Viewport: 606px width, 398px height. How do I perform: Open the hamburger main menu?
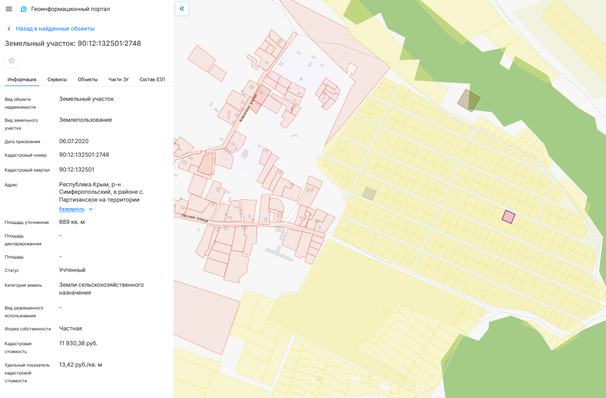tap(9, 9)
